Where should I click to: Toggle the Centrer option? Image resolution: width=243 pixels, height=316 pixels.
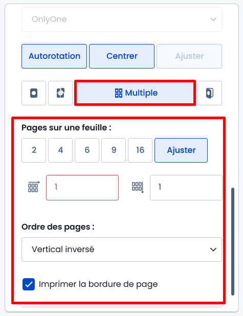[x=122, y=56]
